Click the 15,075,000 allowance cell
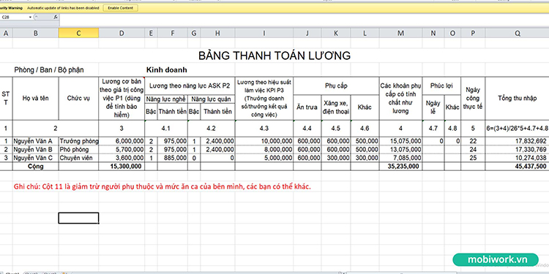 point(400,141)
